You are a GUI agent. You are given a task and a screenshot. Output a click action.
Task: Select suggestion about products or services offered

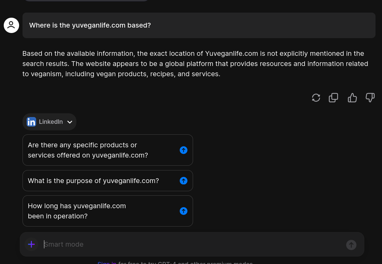[108, 150]
